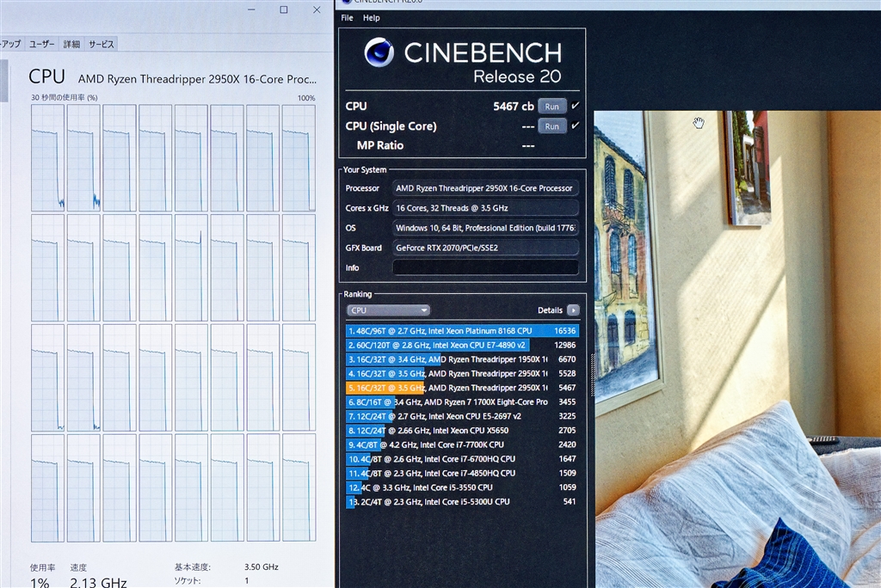Select ranking row 12 Intel Core i5-3550
881x588 pixels.
tap(462, 487)
